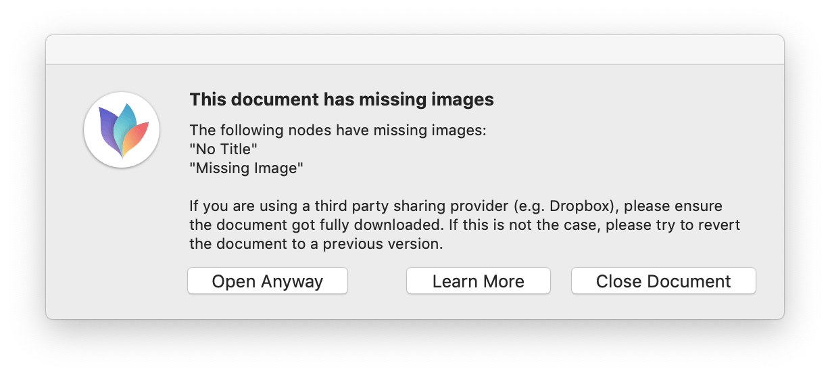Click the empty title bar of the dialog

[415, 50]
